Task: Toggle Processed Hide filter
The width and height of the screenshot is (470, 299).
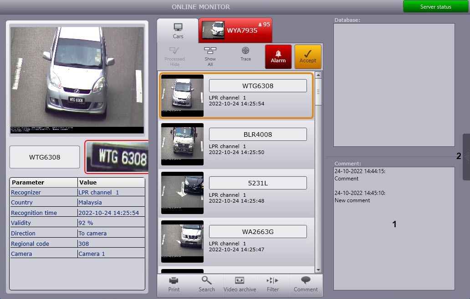Action: [x=174, y=56]
